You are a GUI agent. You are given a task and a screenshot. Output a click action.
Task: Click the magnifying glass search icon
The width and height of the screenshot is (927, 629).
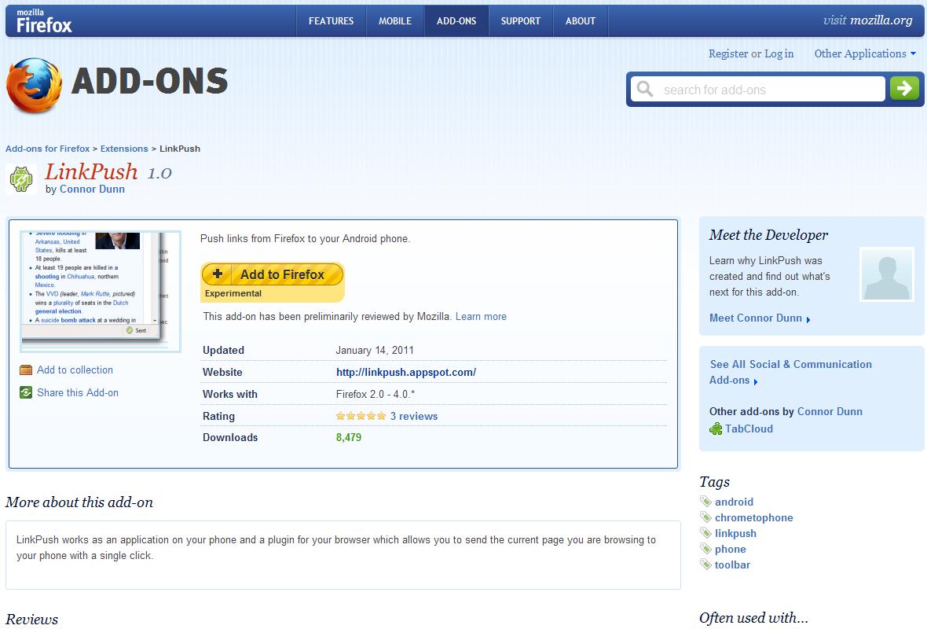coord(645,90)
